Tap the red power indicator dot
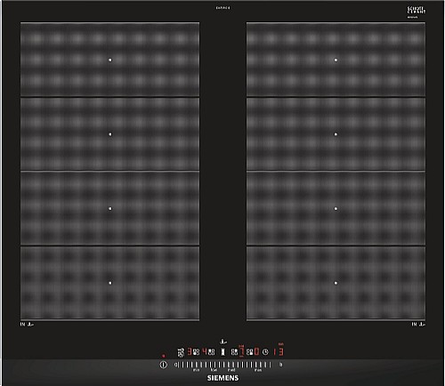The width and height of the screenshot is (445, 386). click(x=164, y=356)
